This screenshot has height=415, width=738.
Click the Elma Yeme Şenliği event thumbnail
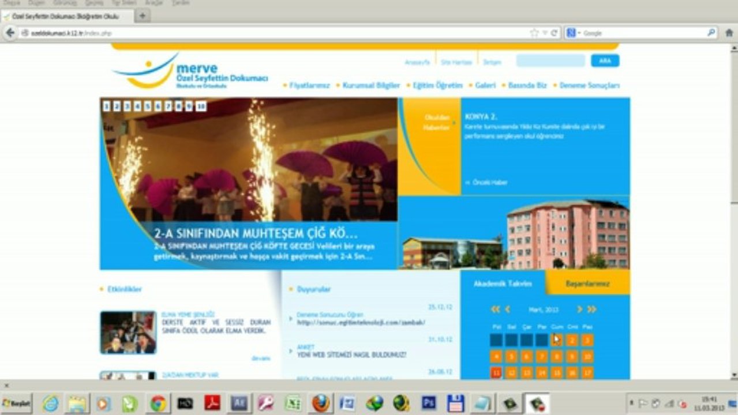click(x=128, y=333)
